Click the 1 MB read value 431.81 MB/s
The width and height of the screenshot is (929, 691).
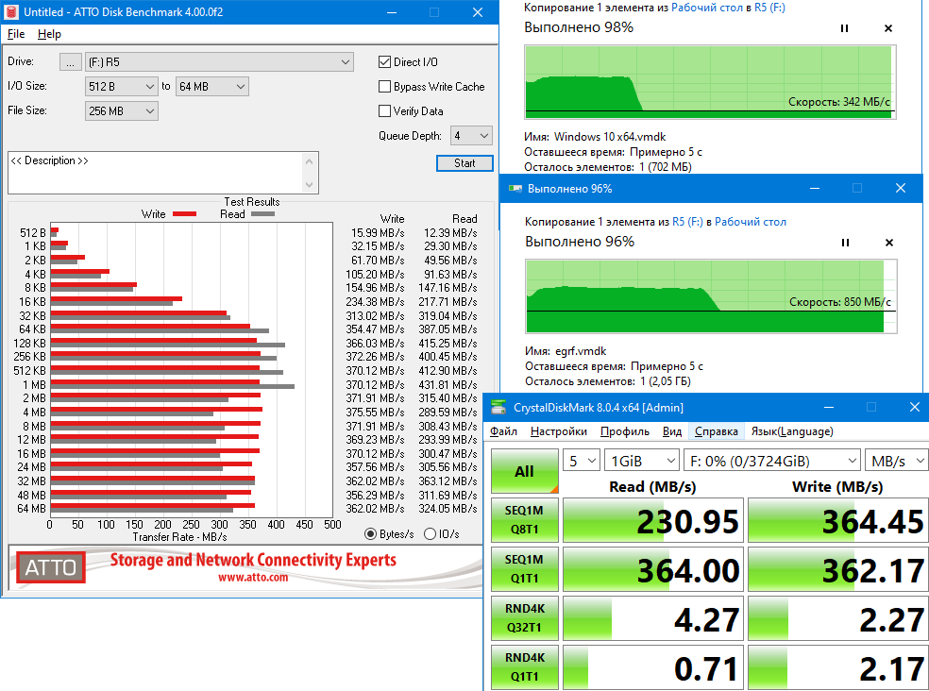448,384
